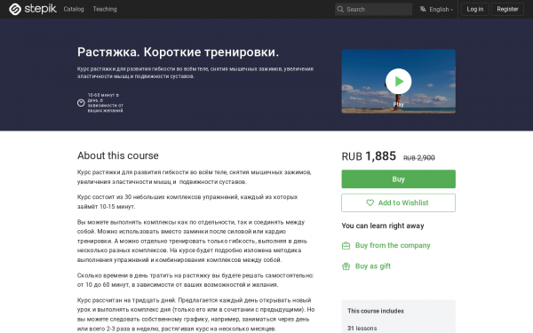Click the clock duration icon
The width and height of the screenshot is (533, 333).
pyautogui.click(x=81, y=103)
